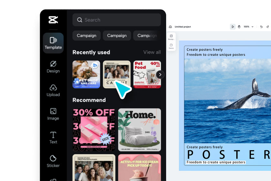This screenshot has width=271, height=181.
Task: Undo the last action
Action: (x=261, y=27)
